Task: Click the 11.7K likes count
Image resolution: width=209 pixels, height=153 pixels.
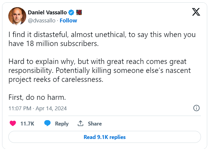Action: click(x=27, y=124)
